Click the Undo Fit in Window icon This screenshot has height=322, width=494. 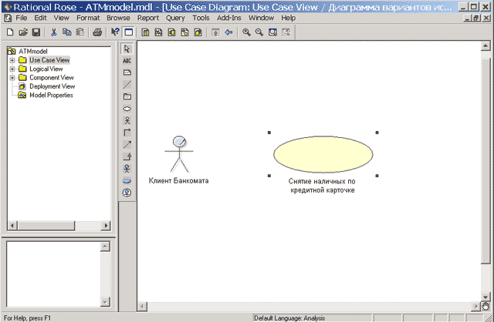pos(286,32)
